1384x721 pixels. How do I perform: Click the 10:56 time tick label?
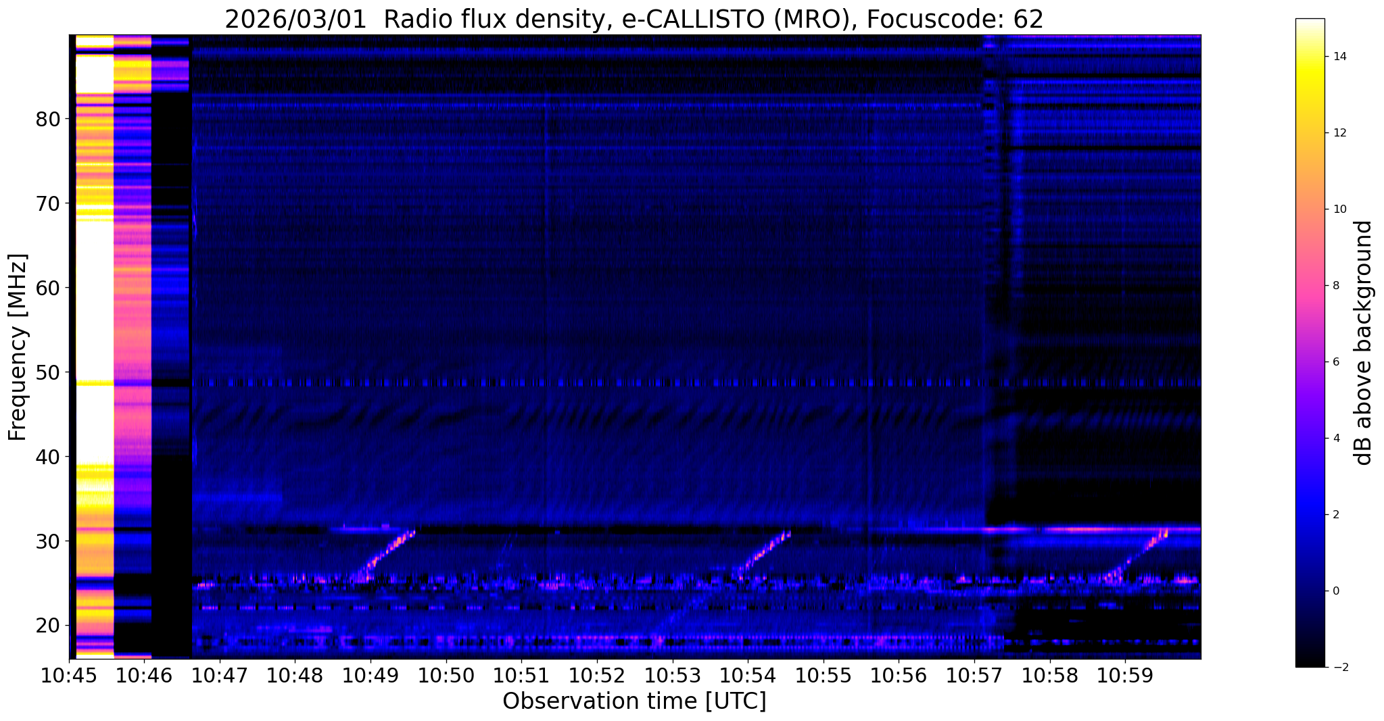tap(899, 675)
